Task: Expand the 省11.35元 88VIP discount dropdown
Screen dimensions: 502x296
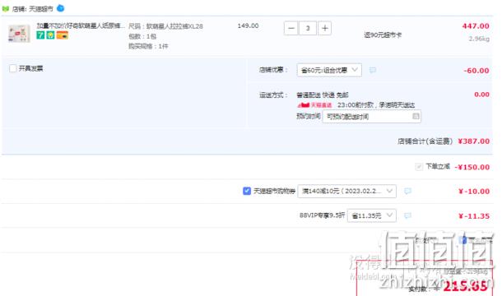Action: click(x=372, y=215)
